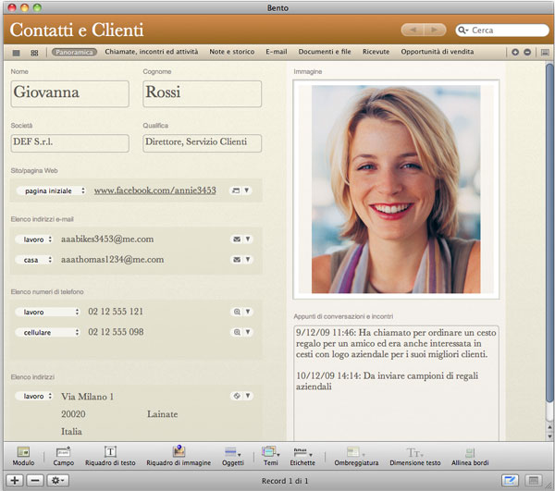Viewport: 555px width, 491px height.
Task: Open the Temi themes picker
Action: pos(270,455)
